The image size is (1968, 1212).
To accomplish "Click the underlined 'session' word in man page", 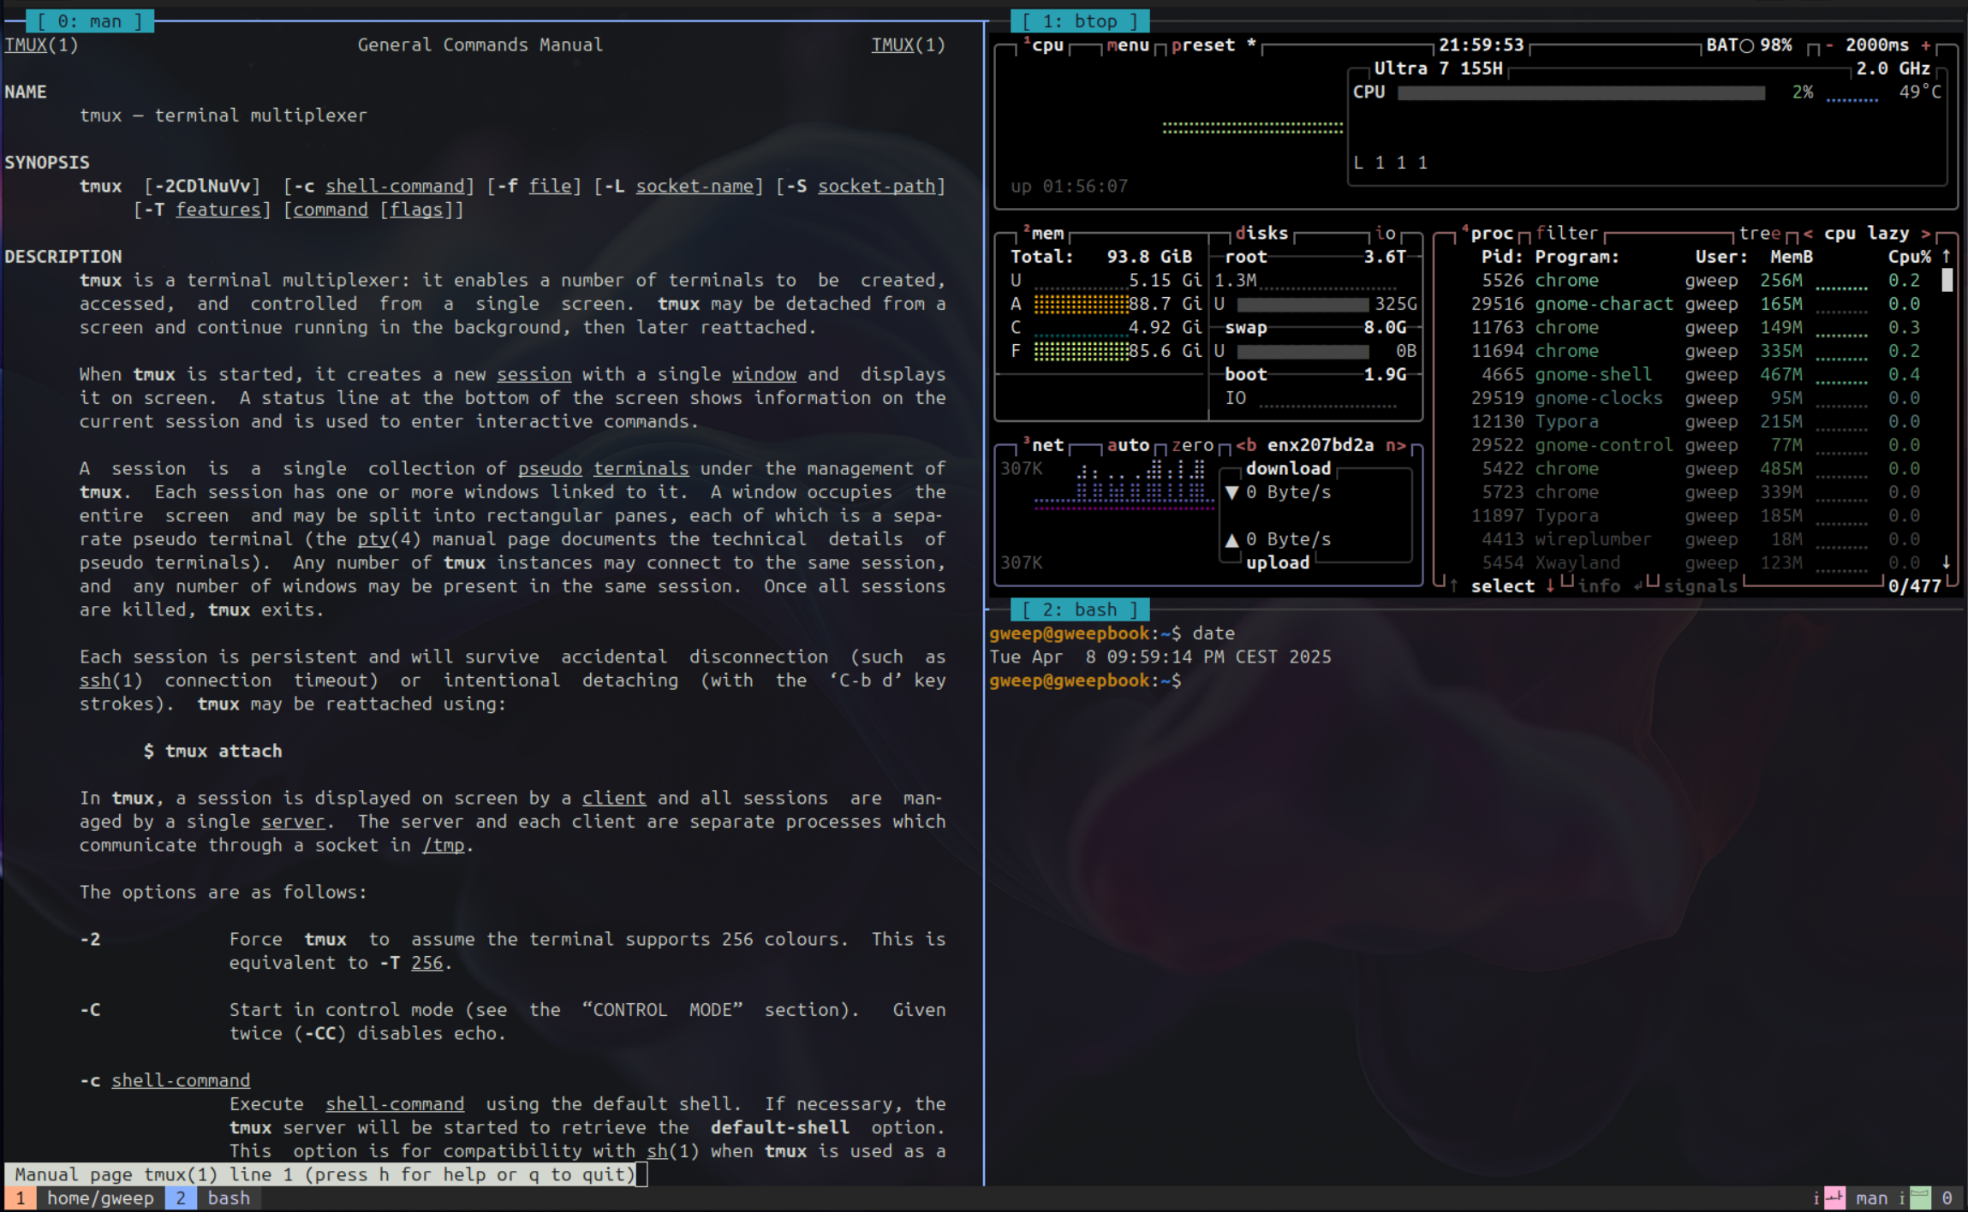I will [x=534, y=375].
